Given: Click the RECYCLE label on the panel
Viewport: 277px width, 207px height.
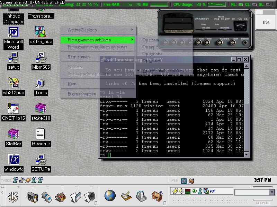Looking at the screenshot, I should pyautogui.click(x=263, y=203).
